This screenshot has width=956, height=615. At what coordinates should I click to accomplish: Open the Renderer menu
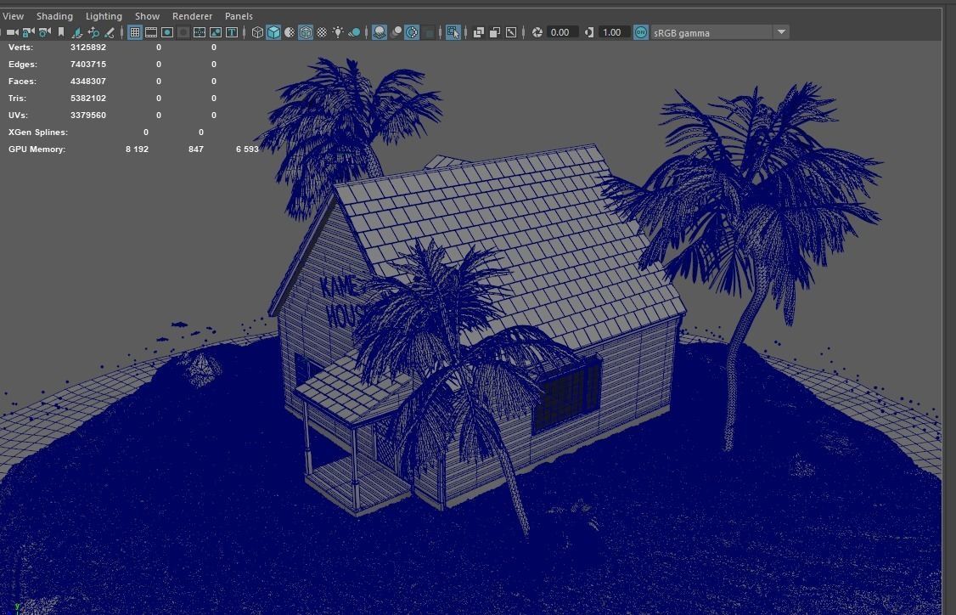(192, 16)
